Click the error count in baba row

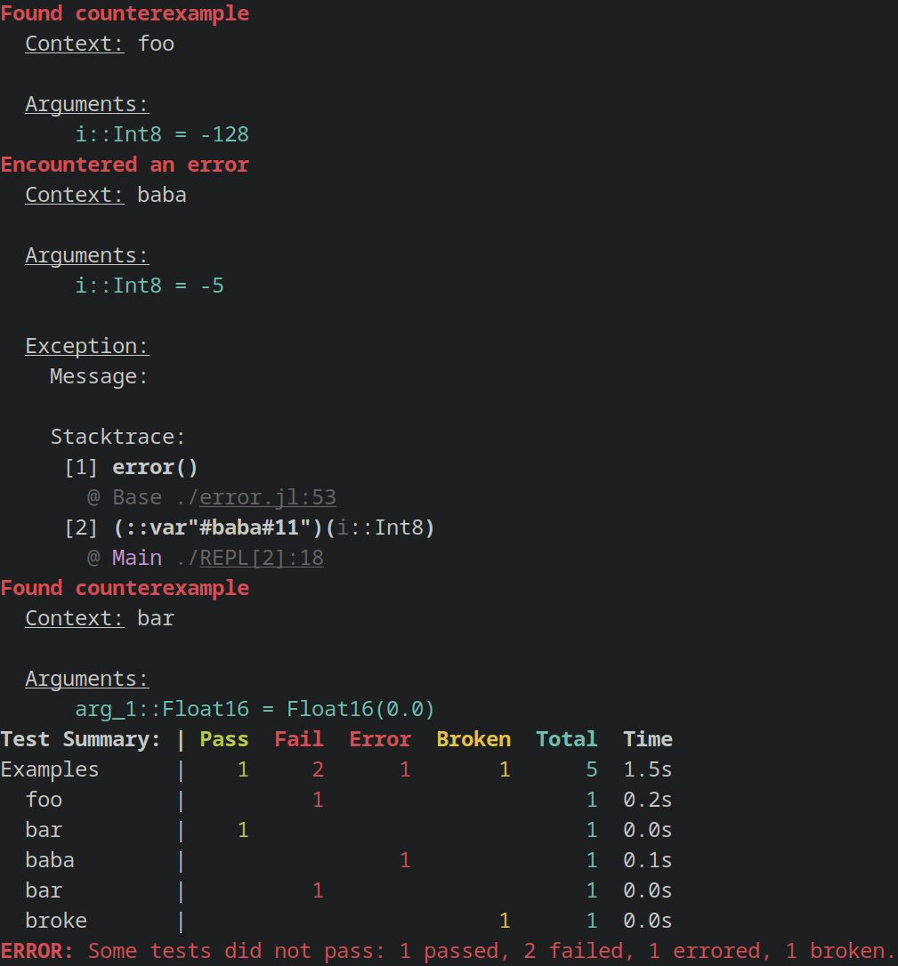click(405, 859)
